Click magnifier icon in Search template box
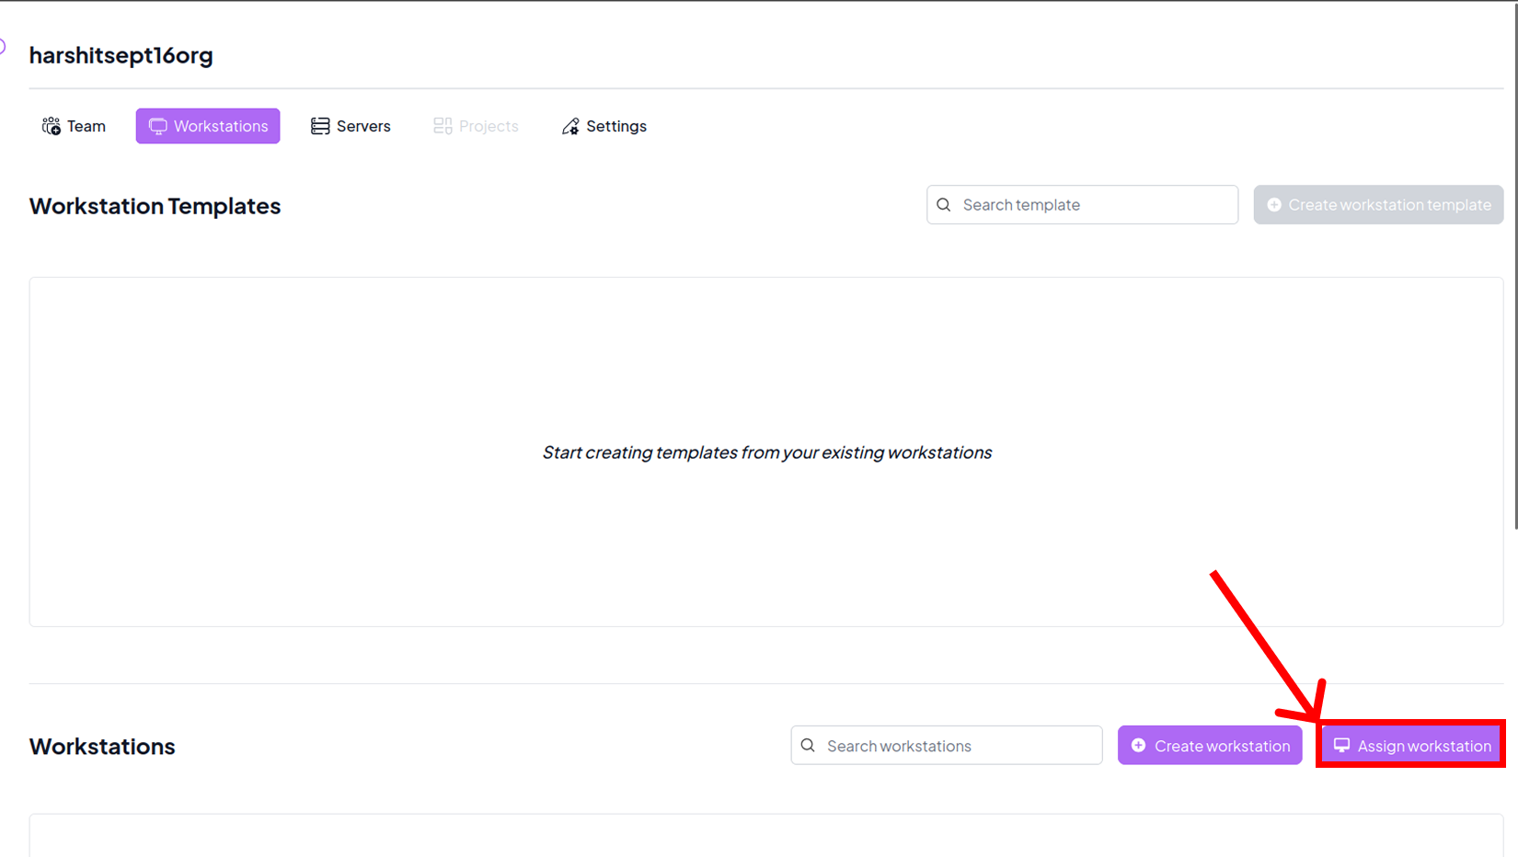This screenshot has height=857, width=1518. point(944,205)
